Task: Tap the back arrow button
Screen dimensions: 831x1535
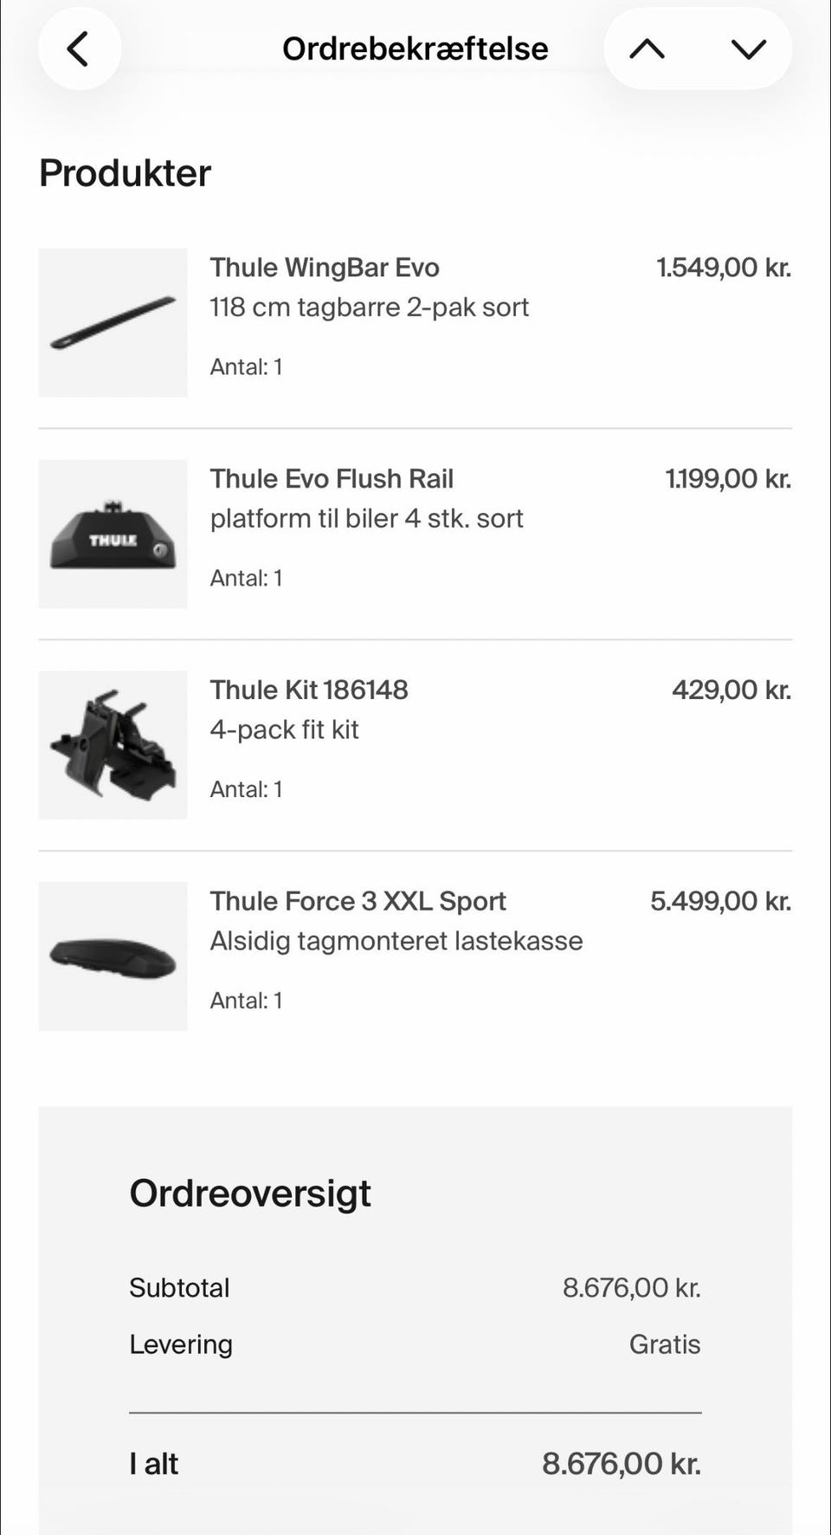Action: 79,49
